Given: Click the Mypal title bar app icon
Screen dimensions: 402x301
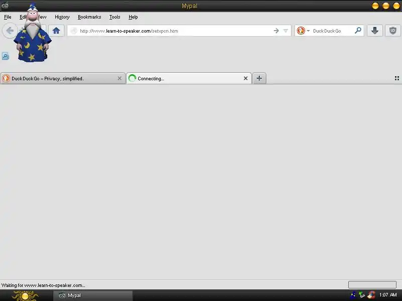Looking at the screenshot, I should 5,5.
